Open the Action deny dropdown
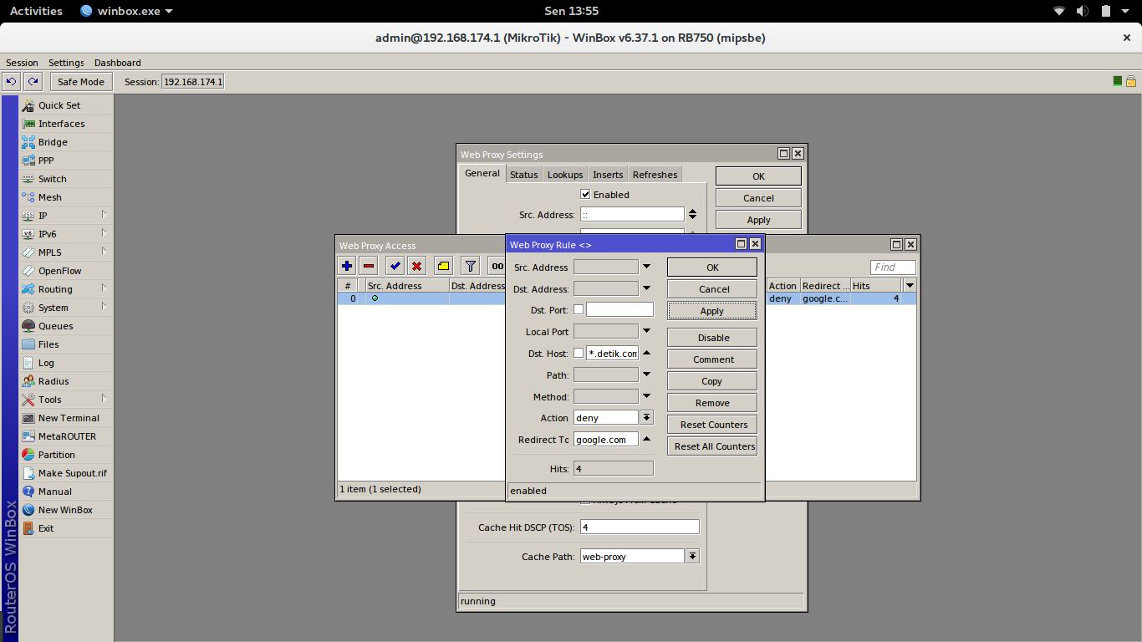This screenshot has width=1142, height=642. point(647,417)
